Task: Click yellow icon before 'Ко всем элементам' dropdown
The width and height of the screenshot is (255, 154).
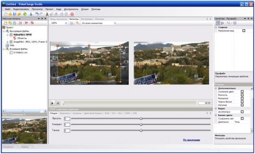Action: click(77, 23)
